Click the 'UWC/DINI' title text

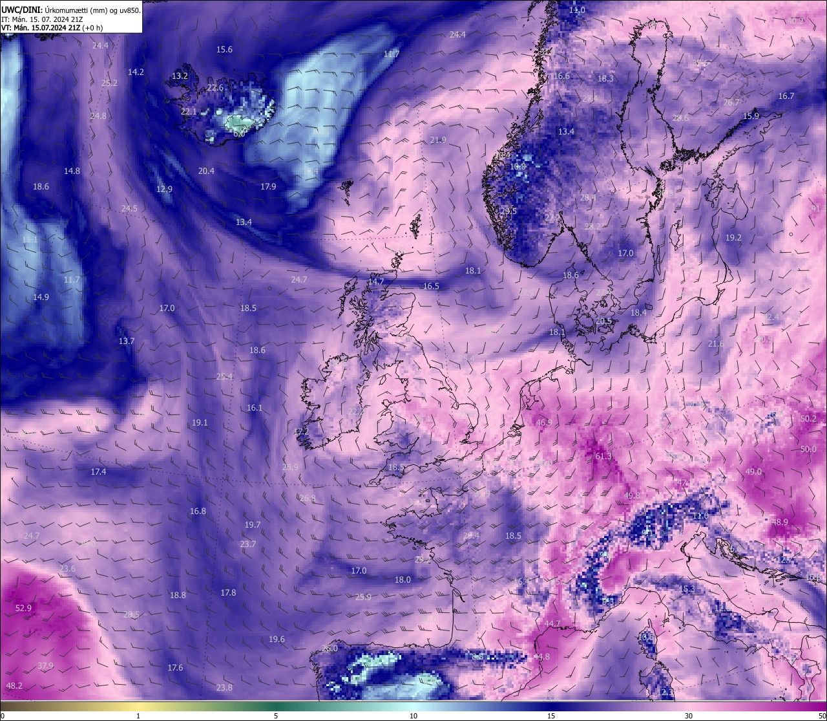21,11
